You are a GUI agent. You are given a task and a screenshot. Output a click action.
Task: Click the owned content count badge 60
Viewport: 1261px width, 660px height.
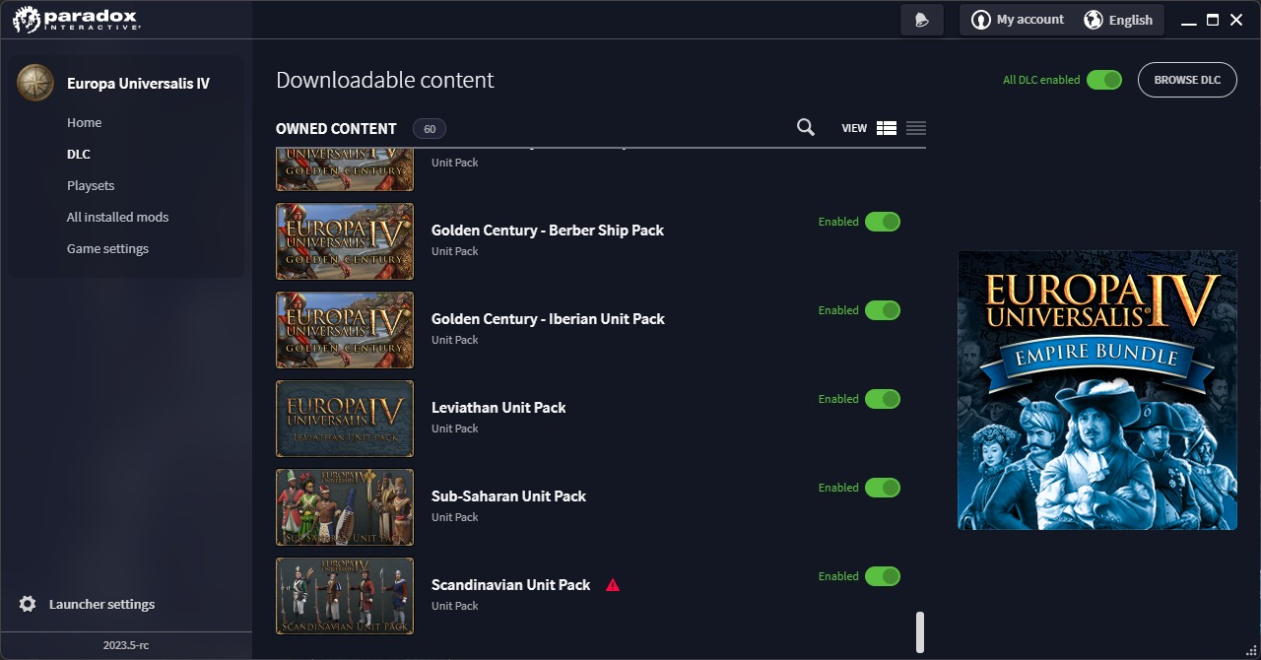430,129
